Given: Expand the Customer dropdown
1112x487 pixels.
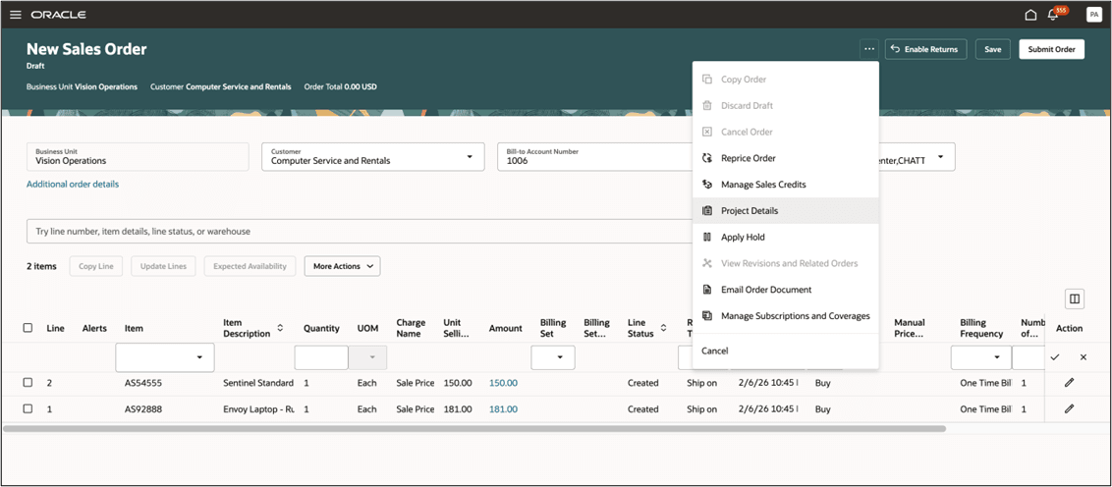Looking at the screenshot, I should point(470,157).
